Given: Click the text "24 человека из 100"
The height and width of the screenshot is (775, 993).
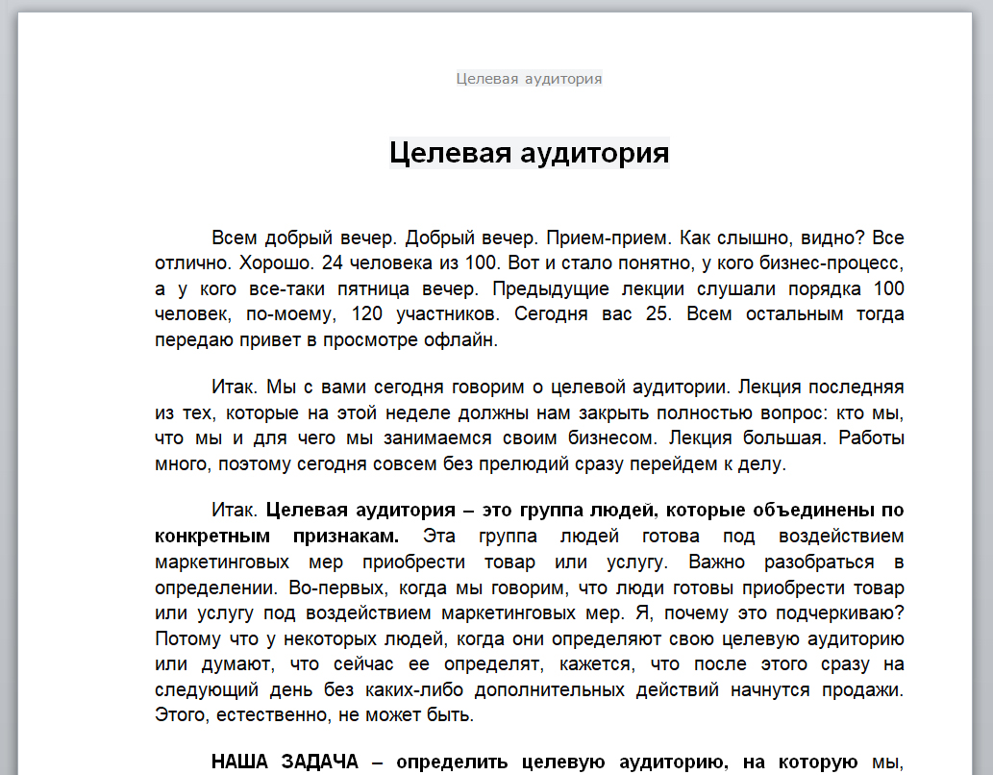Looking at the screenshot, I should [x=410, y=262].
